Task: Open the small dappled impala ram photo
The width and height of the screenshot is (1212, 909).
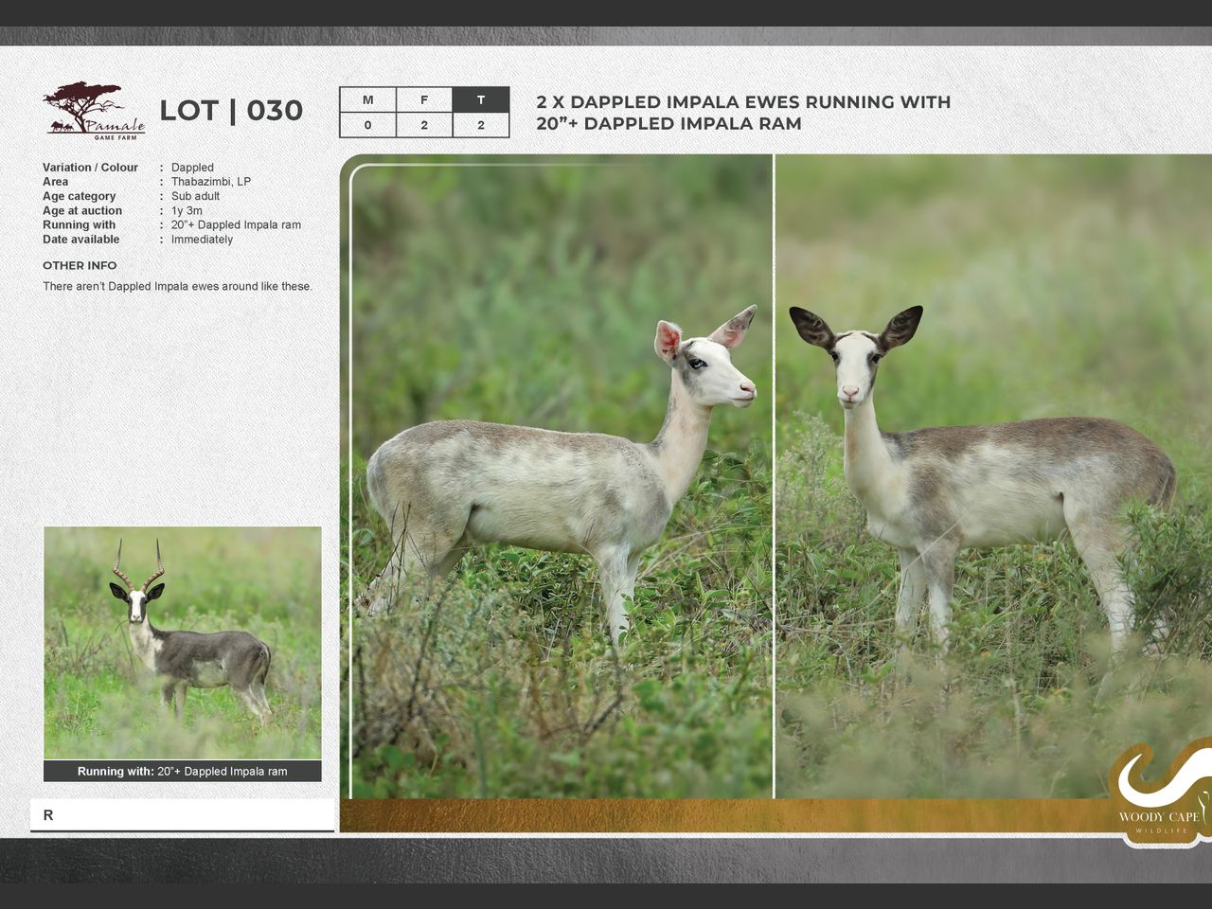Action: 183,642
